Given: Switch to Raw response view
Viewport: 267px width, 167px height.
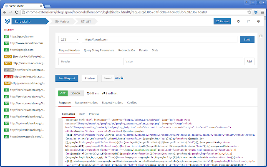Looking at the screenshot, I should click(x=82, y=114).
